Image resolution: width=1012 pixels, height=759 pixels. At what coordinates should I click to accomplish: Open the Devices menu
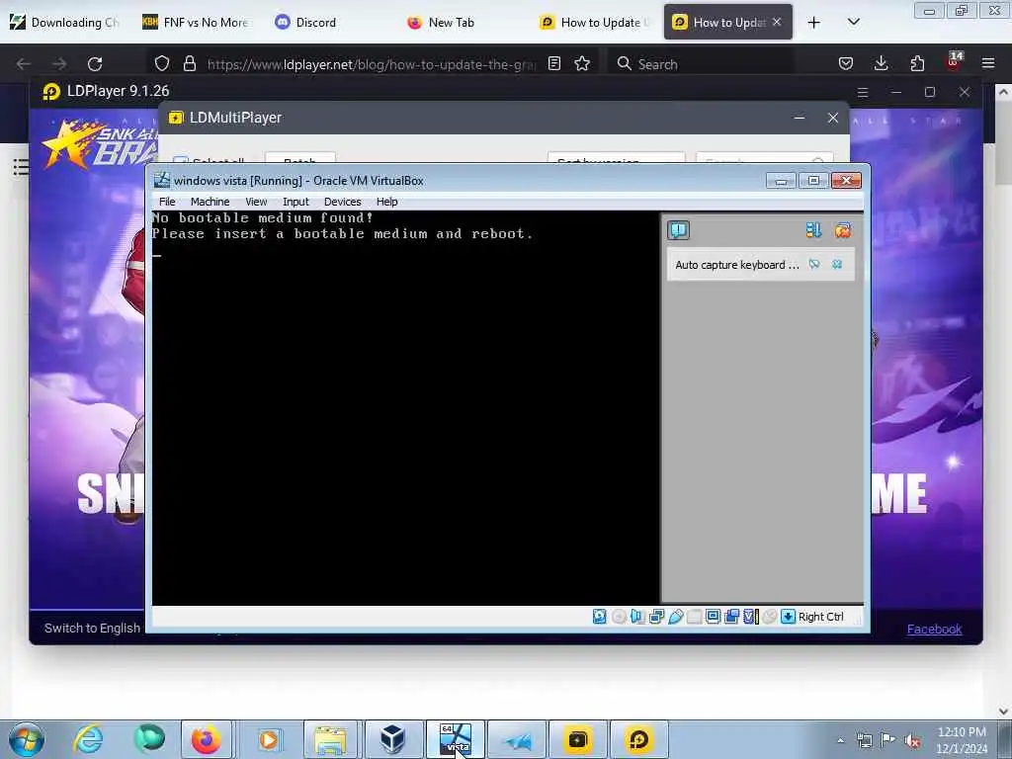tap(342, 202)
